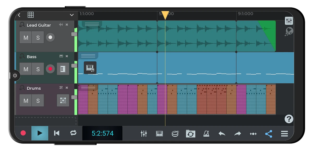
Task: Expand the top-bar dropdown chevron
Action: 72,15
